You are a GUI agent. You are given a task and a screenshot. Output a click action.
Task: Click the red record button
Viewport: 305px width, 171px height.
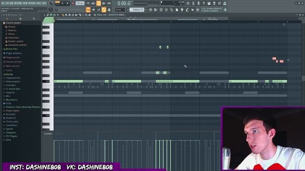(x=73, y=3)
